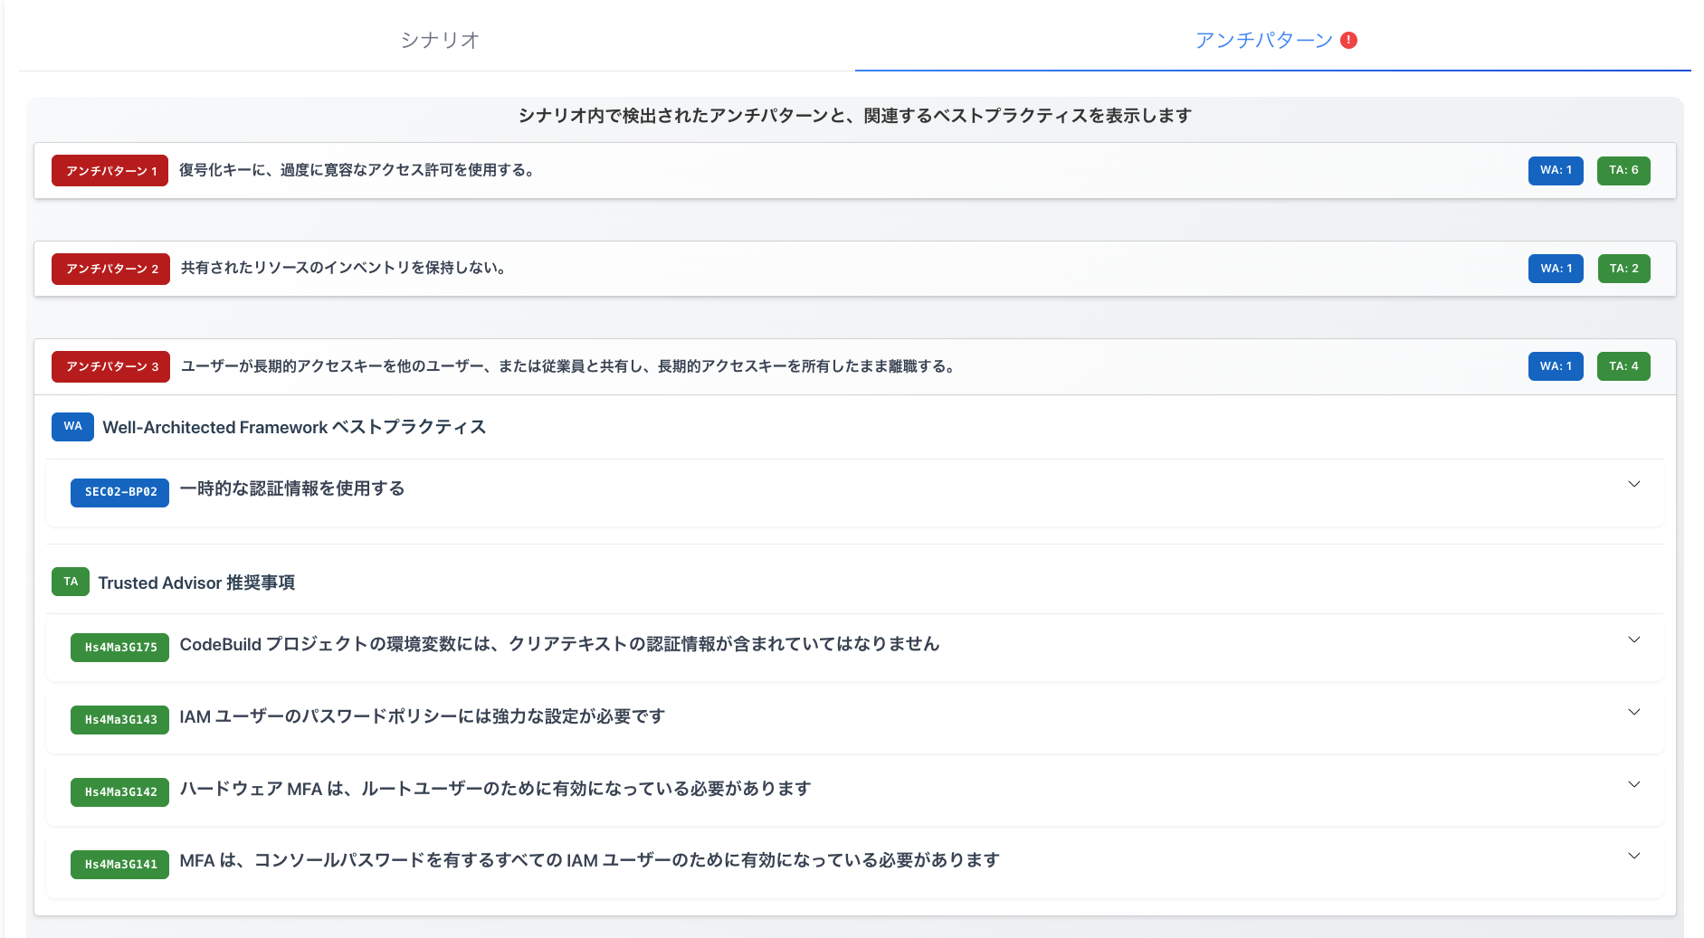Select the SEC02-BP02 best practice badge
Image resolution: width=1704 pixels, height=938 pixels.
coord(119,492)
